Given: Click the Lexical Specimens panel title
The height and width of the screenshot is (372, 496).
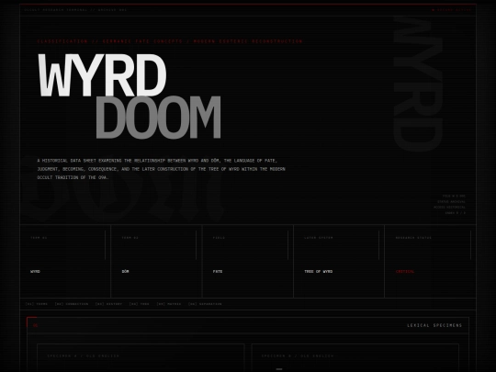Looking at the screenshot, I should coord(434,325).
